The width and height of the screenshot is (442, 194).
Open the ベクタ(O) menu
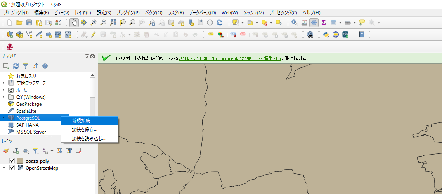[154, 13]
